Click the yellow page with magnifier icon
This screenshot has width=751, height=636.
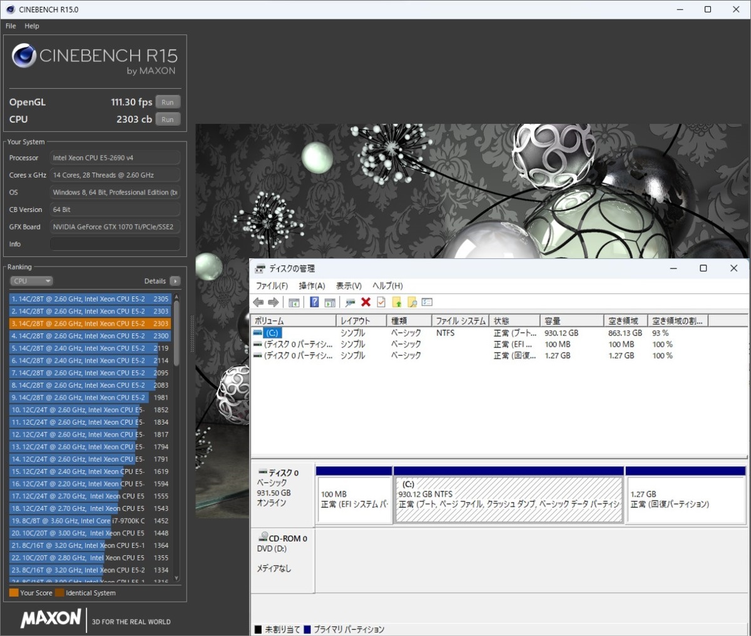[412, 302]
